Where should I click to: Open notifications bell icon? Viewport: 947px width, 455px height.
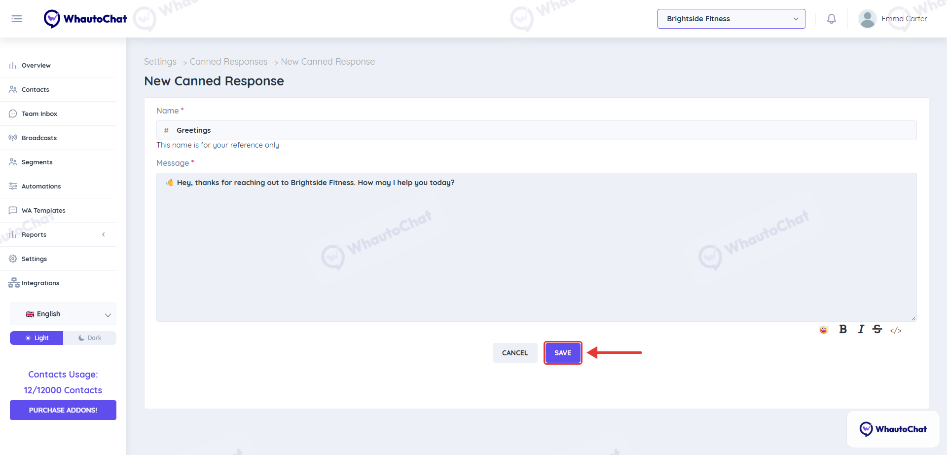[832, 19]
